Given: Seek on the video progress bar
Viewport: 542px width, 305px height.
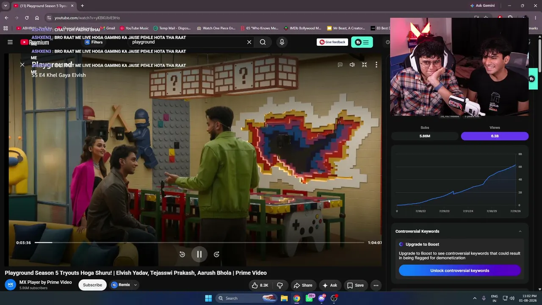Looking at the screenshot, I should click(199, 243).
